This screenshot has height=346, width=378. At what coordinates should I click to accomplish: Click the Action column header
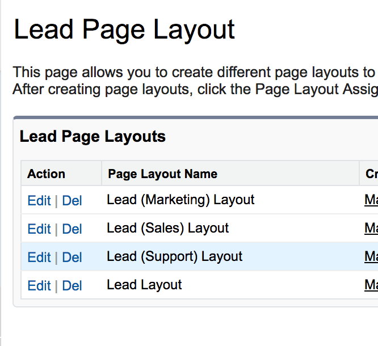46,174
